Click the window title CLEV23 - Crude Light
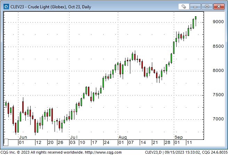Image resolution: width=228 pixels, height=155 pixels. tap(51, 7)
